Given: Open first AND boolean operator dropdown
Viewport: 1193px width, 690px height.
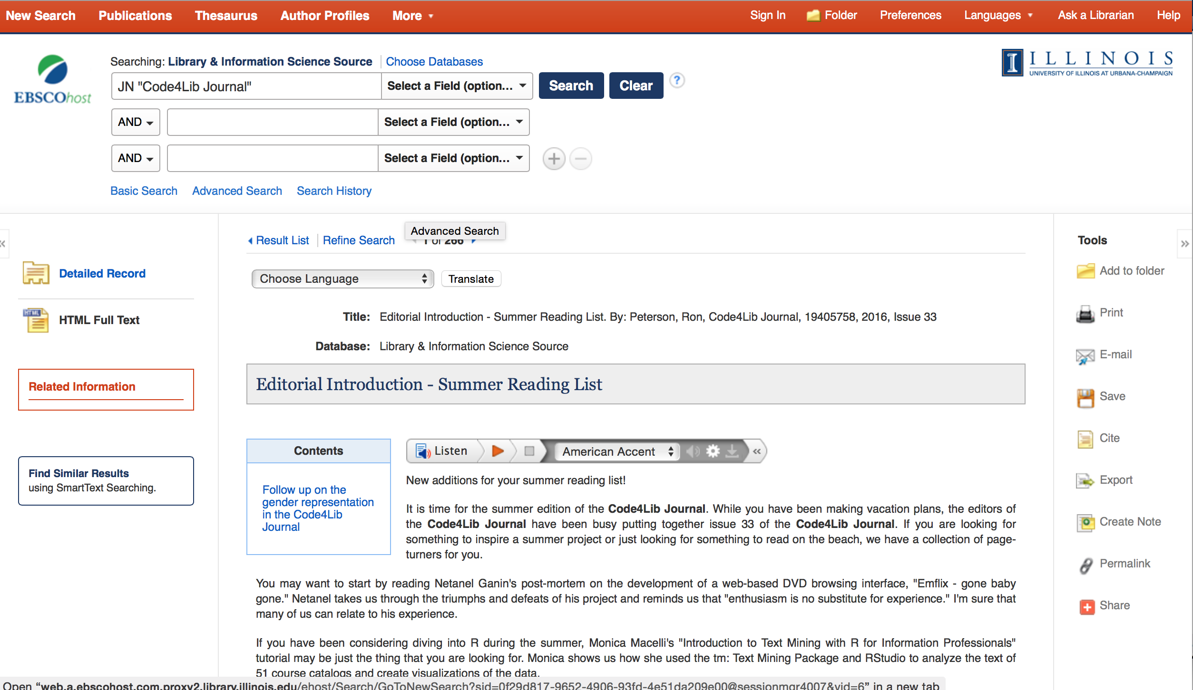Looking at the screenshot, I should pyautogui.click(x=136, y=122).
